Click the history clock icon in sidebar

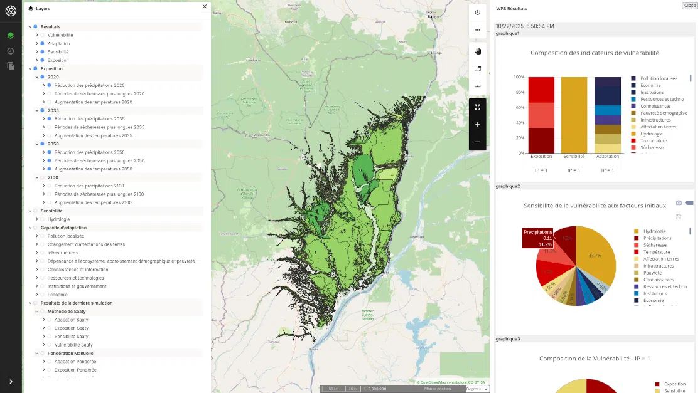pos(11,51)
